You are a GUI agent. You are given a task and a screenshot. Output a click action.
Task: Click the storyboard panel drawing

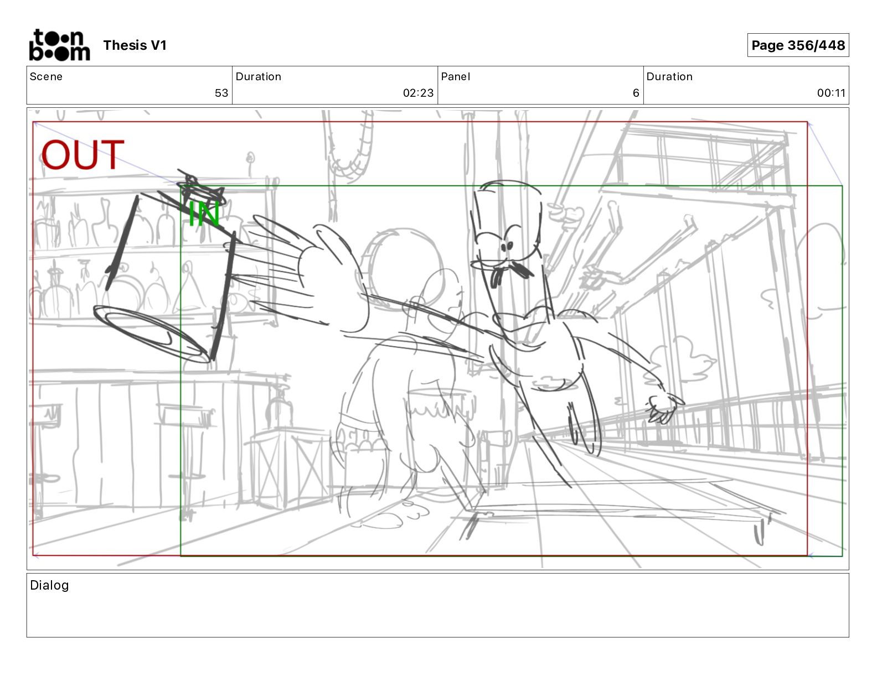click(x=438, y=338)
